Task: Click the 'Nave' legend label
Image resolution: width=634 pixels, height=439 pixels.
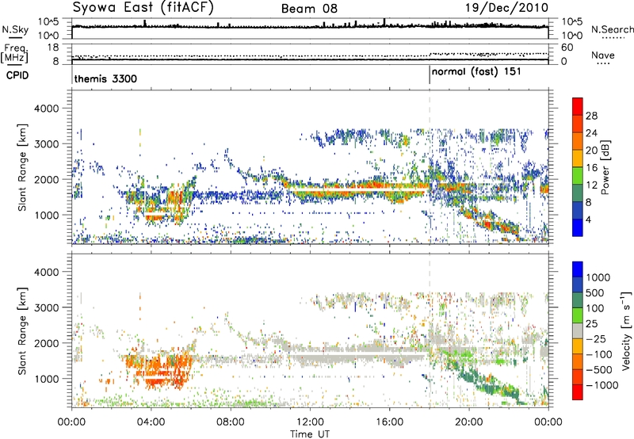Action: coord(603,55)
